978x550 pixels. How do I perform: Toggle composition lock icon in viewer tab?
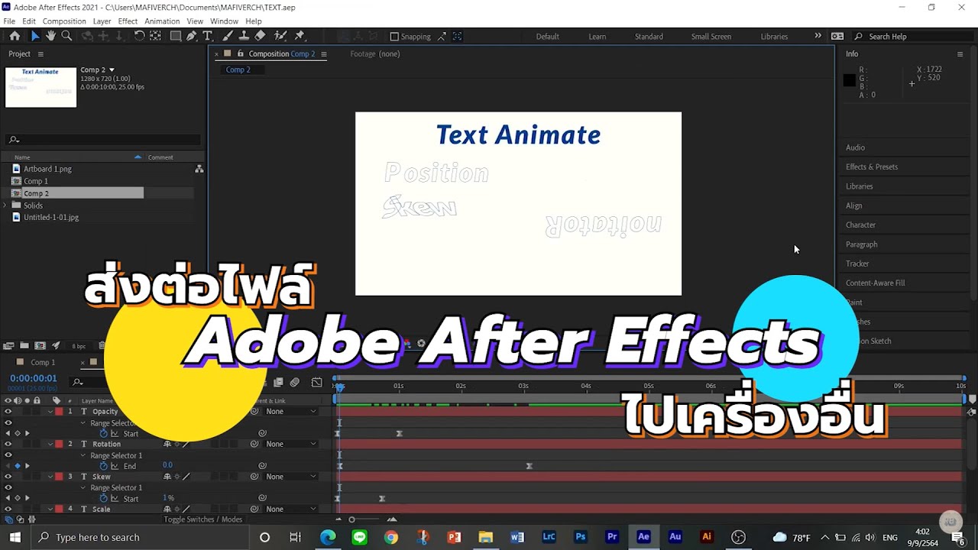[241, 53]
